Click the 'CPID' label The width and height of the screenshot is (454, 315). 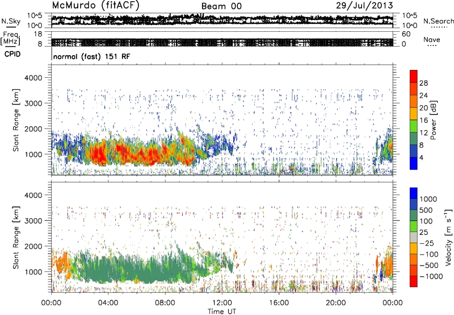[12, 54]
